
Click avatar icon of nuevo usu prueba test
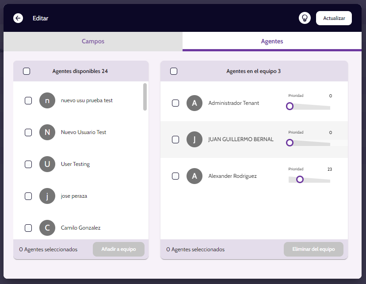[x=47, y=100]
